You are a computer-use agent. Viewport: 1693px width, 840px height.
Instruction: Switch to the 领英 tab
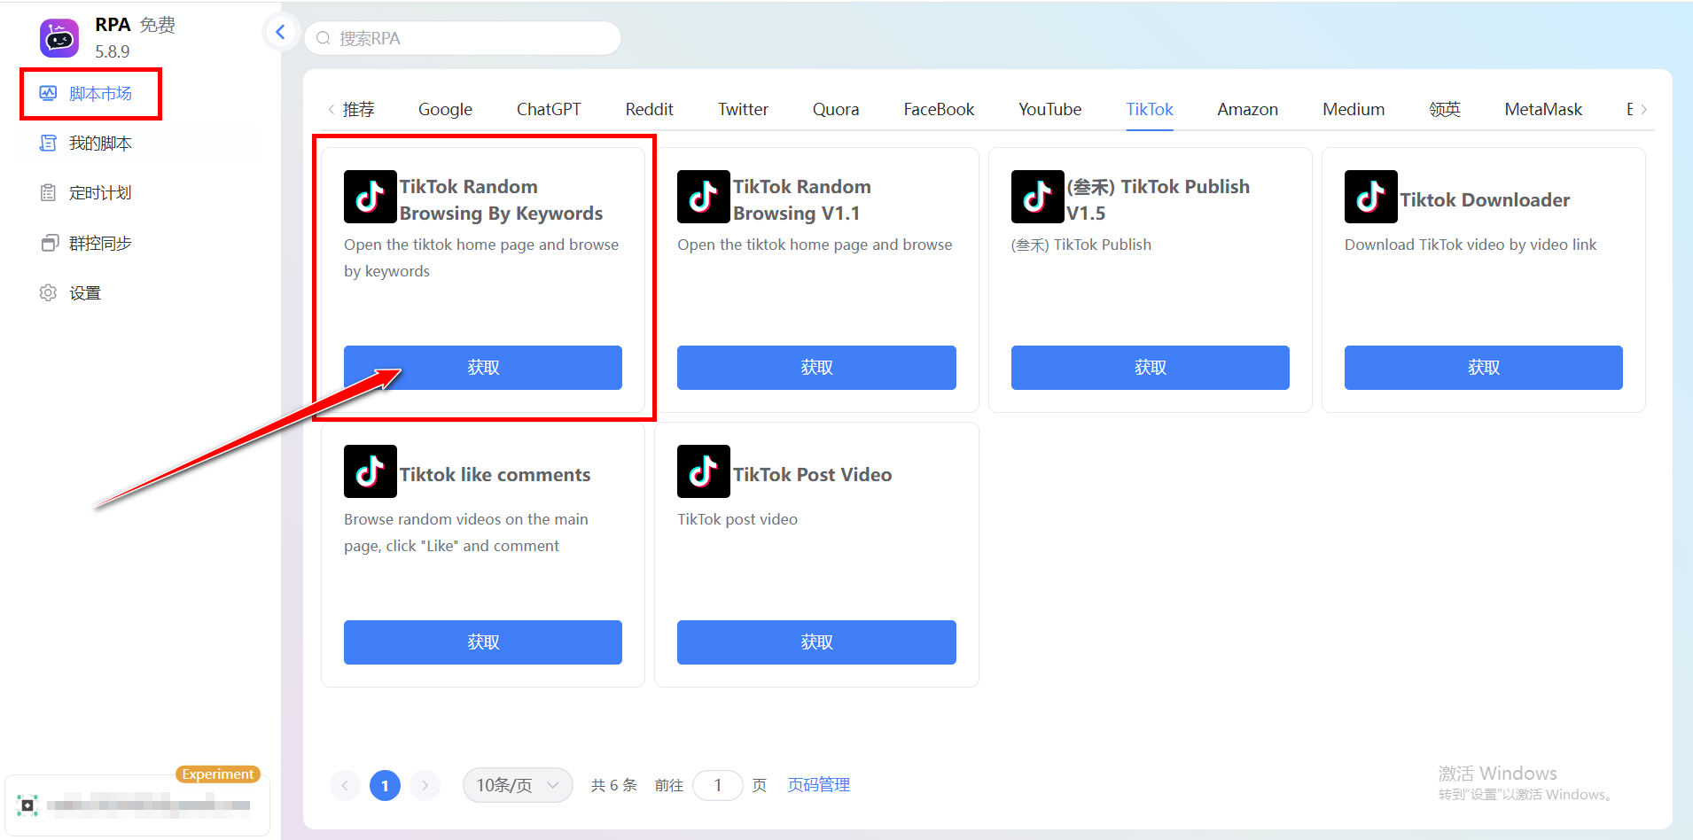pos(1445,109)
